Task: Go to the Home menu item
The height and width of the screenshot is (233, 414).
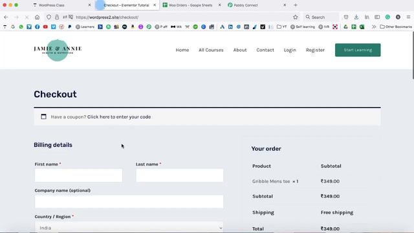Action: [182, 50]
